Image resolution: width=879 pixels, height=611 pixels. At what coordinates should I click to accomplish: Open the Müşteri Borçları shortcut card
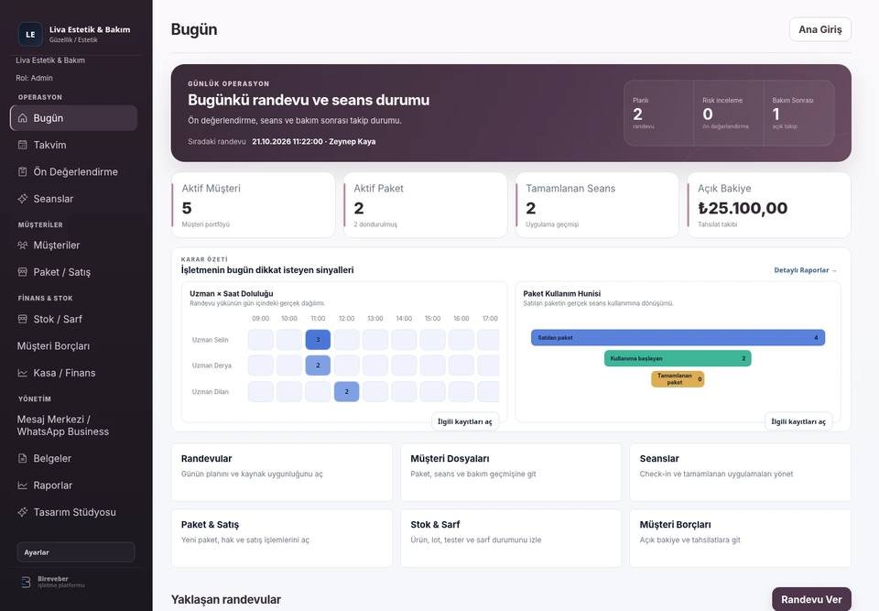pyautogui.click(x=740, y=538)
